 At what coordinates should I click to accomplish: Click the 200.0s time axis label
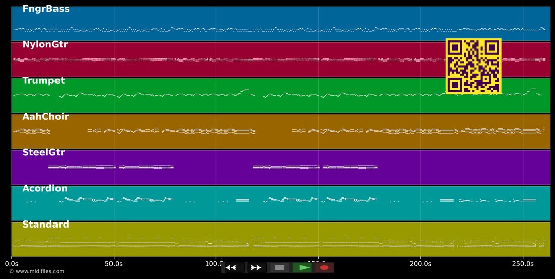(420, 264)
